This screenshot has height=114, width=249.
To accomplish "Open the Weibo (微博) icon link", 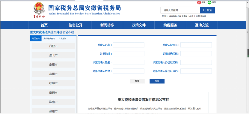I will click(x=199, y=2).
